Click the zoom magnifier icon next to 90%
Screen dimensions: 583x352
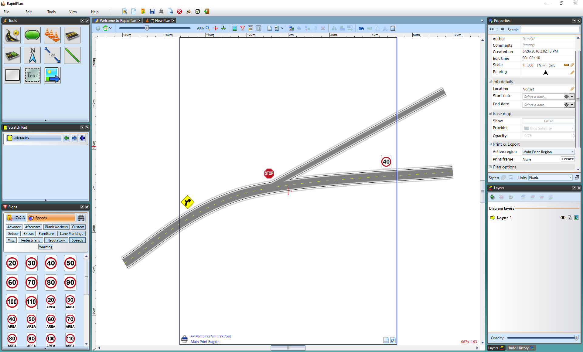click(208, 28)
